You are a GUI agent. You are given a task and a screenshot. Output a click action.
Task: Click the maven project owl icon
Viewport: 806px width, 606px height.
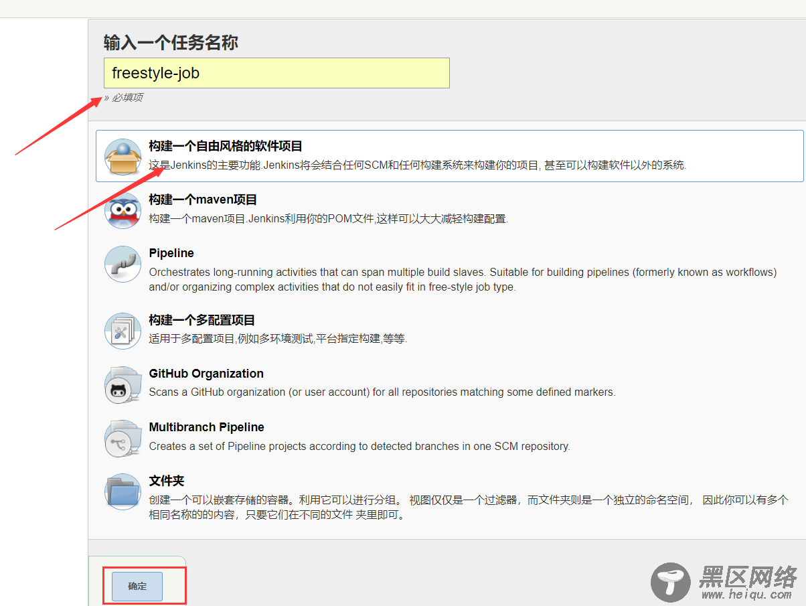tap(123, 210)
